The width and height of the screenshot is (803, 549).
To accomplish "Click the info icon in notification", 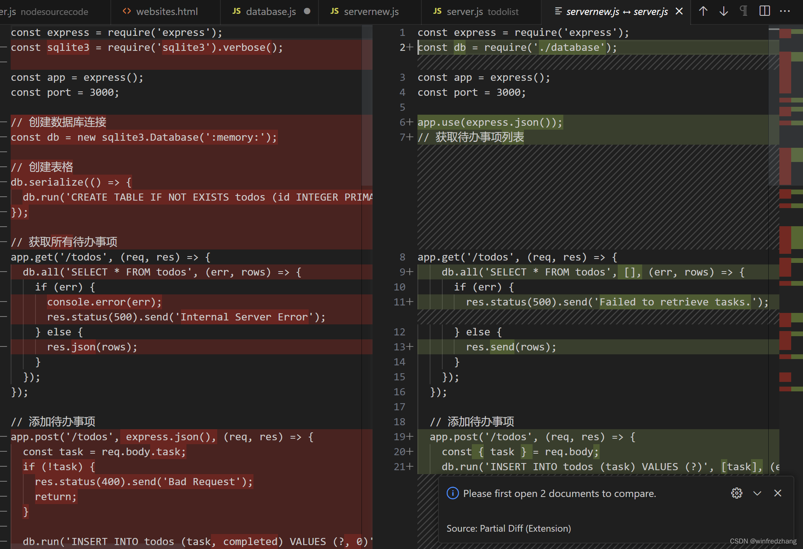I will pyautogui.click(x=453, y=493).
